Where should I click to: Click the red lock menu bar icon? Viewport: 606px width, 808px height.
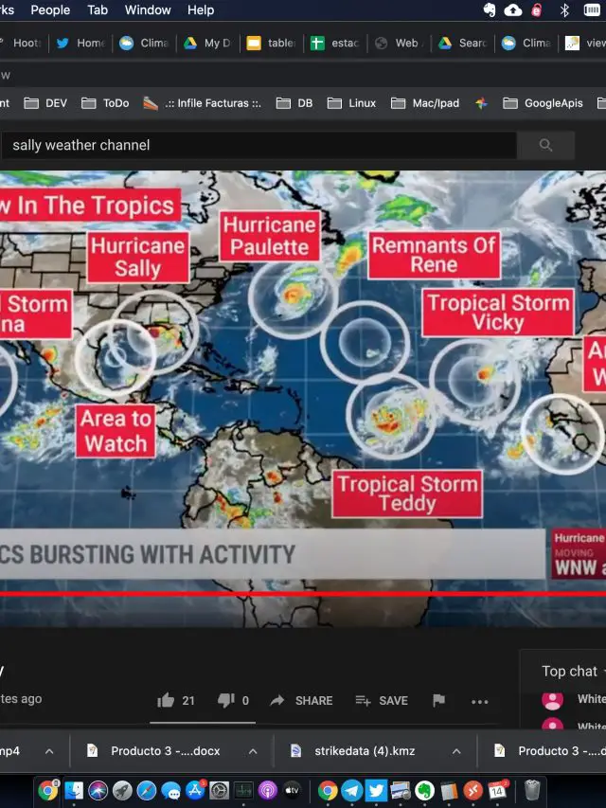click(x=537, y=9)
